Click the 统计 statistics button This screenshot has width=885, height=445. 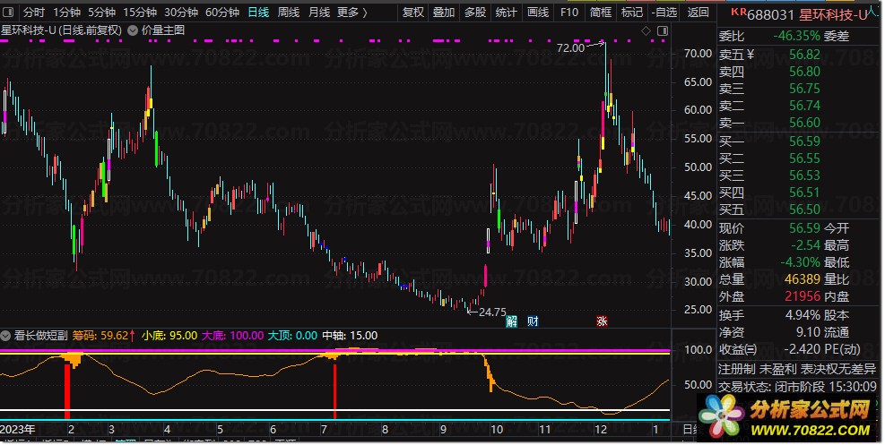coord(506,12)
